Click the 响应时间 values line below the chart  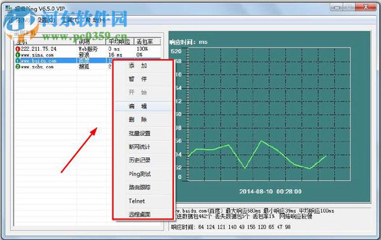click(231, 227)
